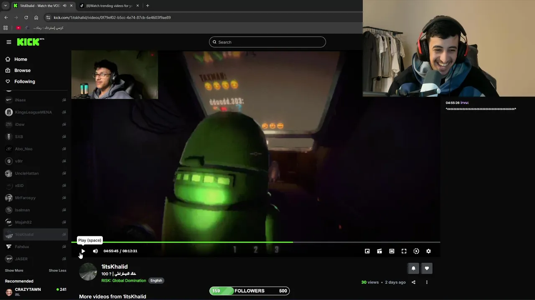Click Show Less in following list
This screenshot has width=535, height=300.
click(x=57, y=270)
